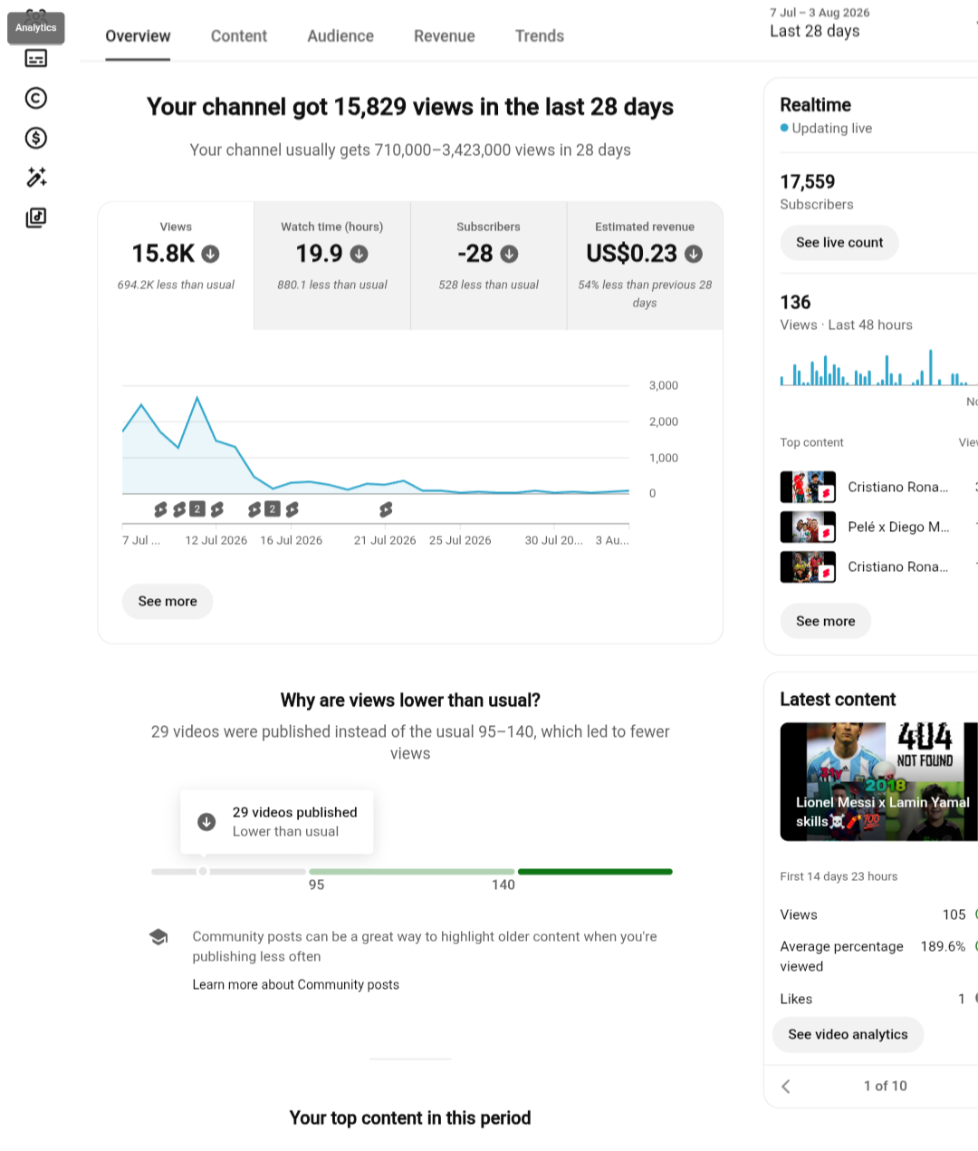Image resolution: width=978 pixels, height=1151 pixels.
Task: Open the Customisation magic wand icon
Action: [36, 178]
